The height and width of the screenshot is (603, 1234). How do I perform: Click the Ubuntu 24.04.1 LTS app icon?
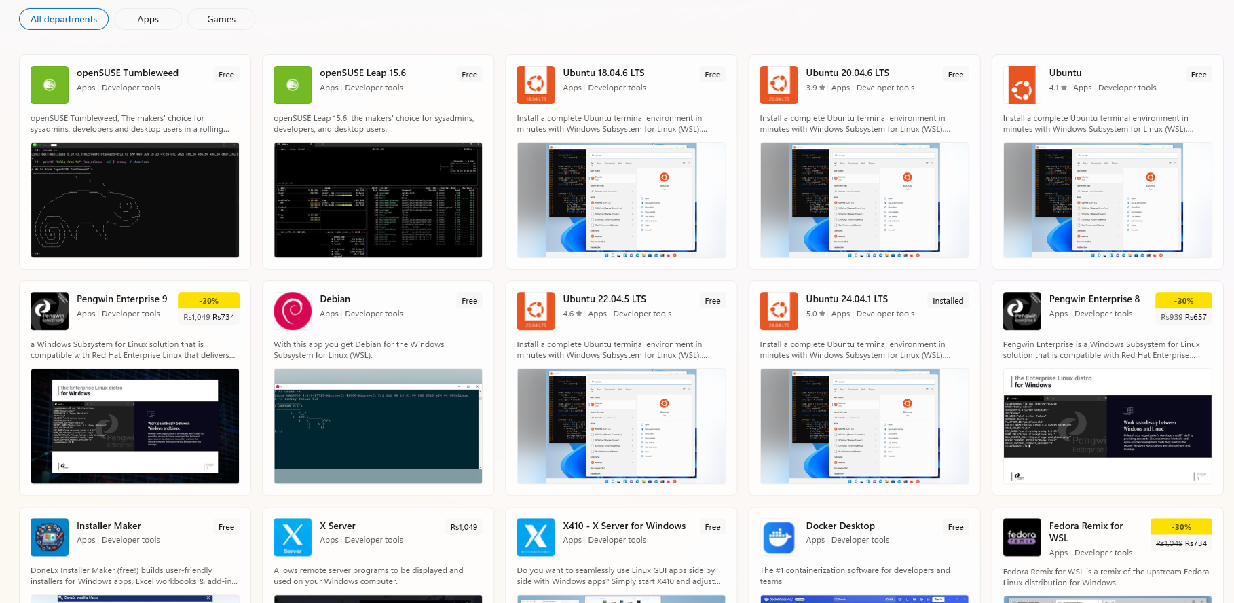[x=779, y=311]
